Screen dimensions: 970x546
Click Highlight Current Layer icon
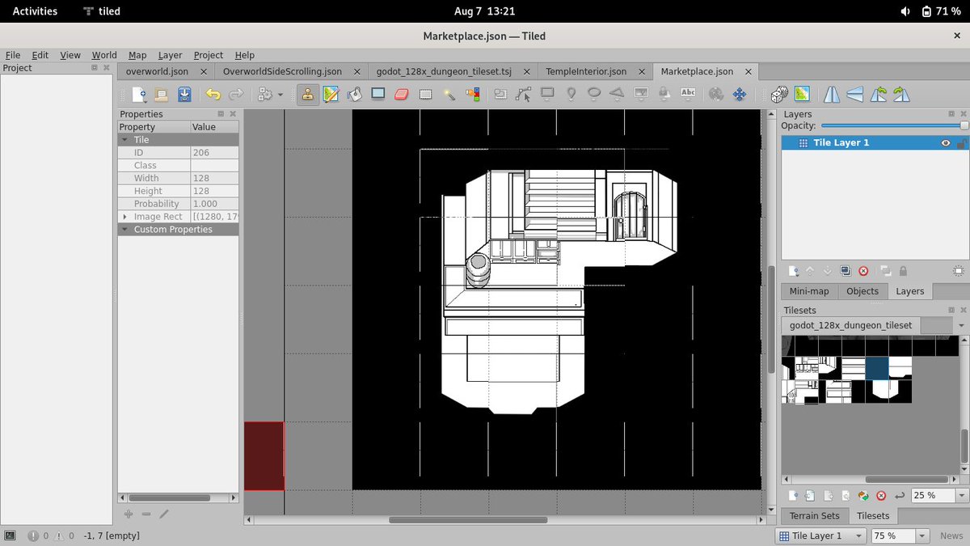tap(958, 271)
